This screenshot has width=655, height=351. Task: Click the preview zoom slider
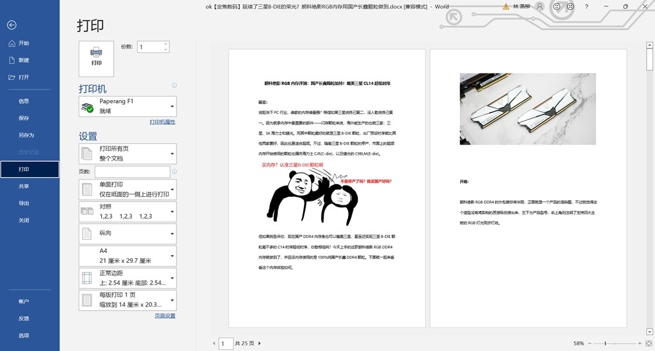click(614, 343)
